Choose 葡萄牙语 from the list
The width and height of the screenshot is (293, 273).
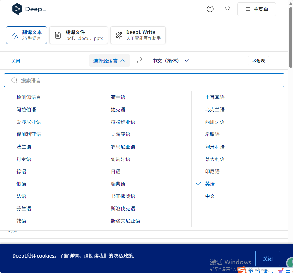click(120, 159)
